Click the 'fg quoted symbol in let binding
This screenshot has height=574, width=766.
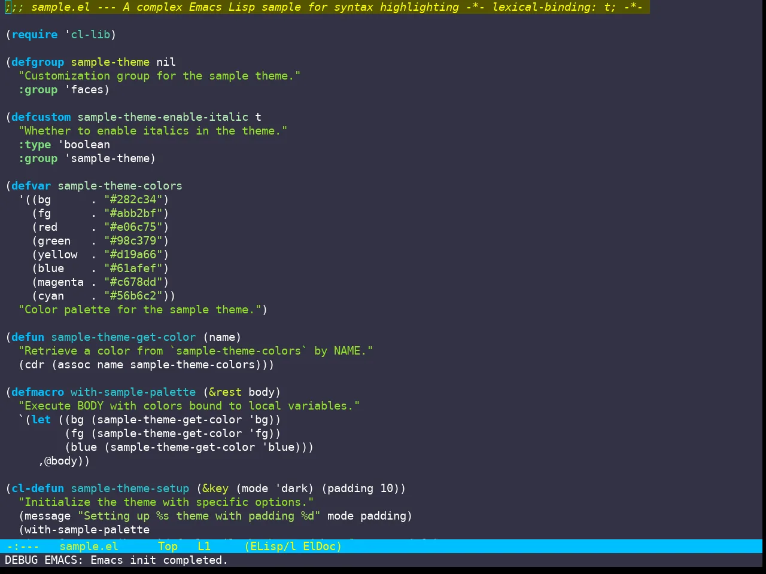[259, 433]
